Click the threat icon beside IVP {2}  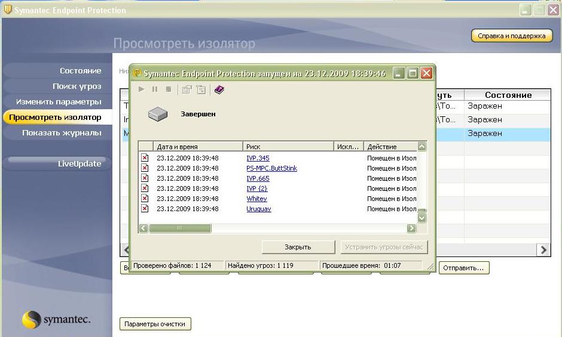coord(145,188)
